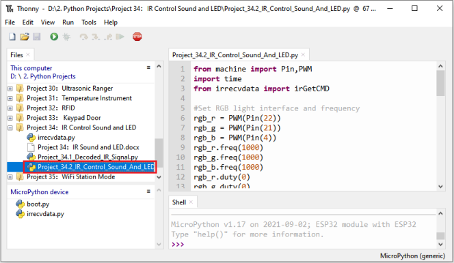
Task: Click the This computer heading link
Action: (31, 68)
